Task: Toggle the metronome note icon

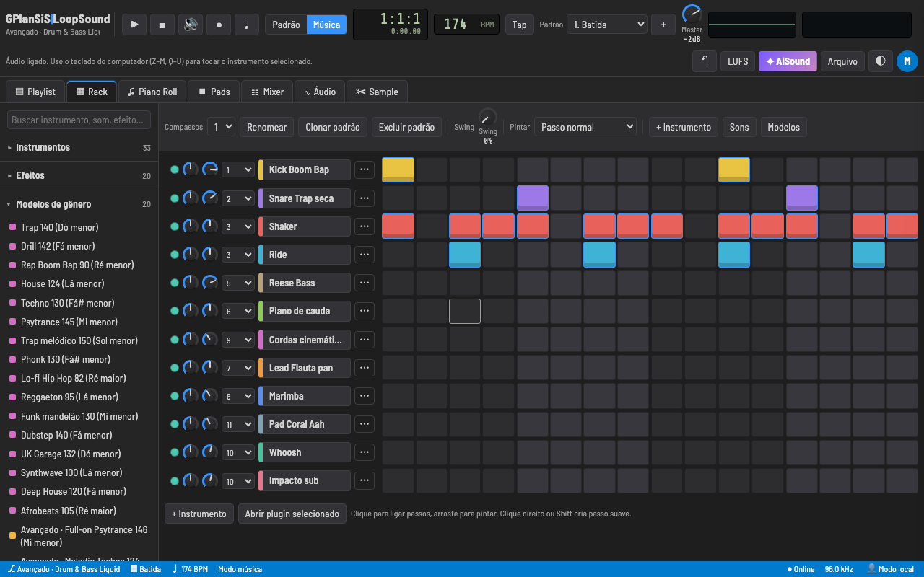Action: pos(247,25)
